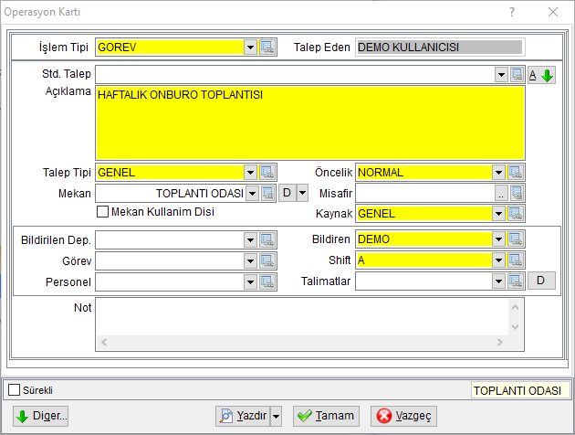Open the Yazdır dropdown arrow
This screenshot has width=575, height=435.
pos(277,416)
